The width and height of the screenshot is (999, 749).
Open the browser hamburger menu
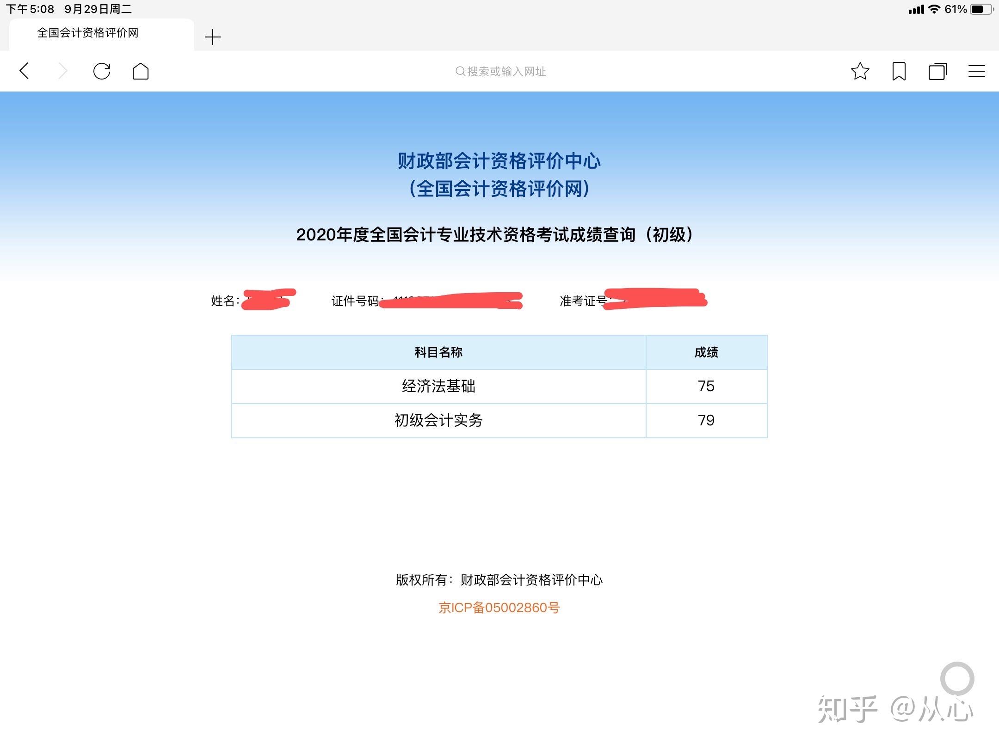(977, 71)
